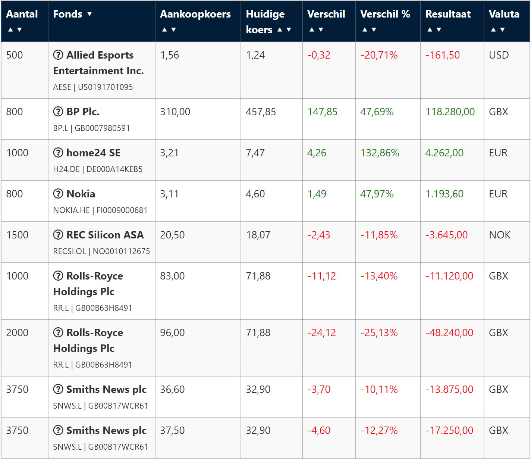This screenshot has height=459, width=531.
Task: Sort Aantal column ascending
Action: (x=10, y=29)
